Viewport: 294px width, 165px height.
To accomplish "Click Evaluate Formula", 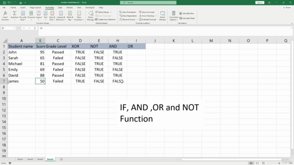I will pyautogui.click(x=148, y=19).
